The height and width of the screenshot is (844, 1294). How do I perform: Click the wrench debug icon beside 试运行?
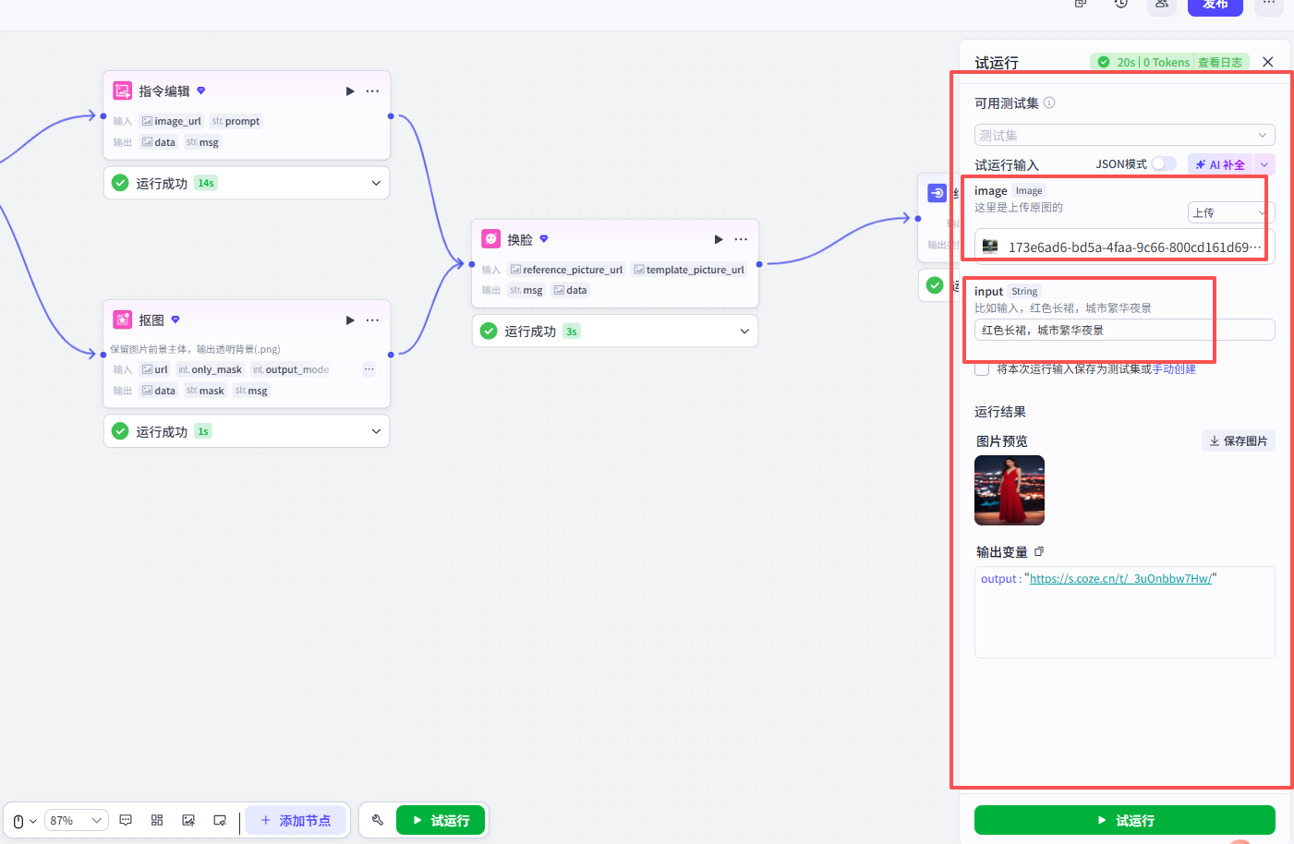point(378,820)
